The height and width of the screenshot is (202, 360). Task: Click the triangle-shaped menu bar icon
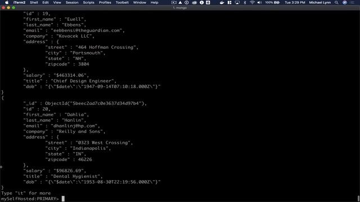click(180, 2)
